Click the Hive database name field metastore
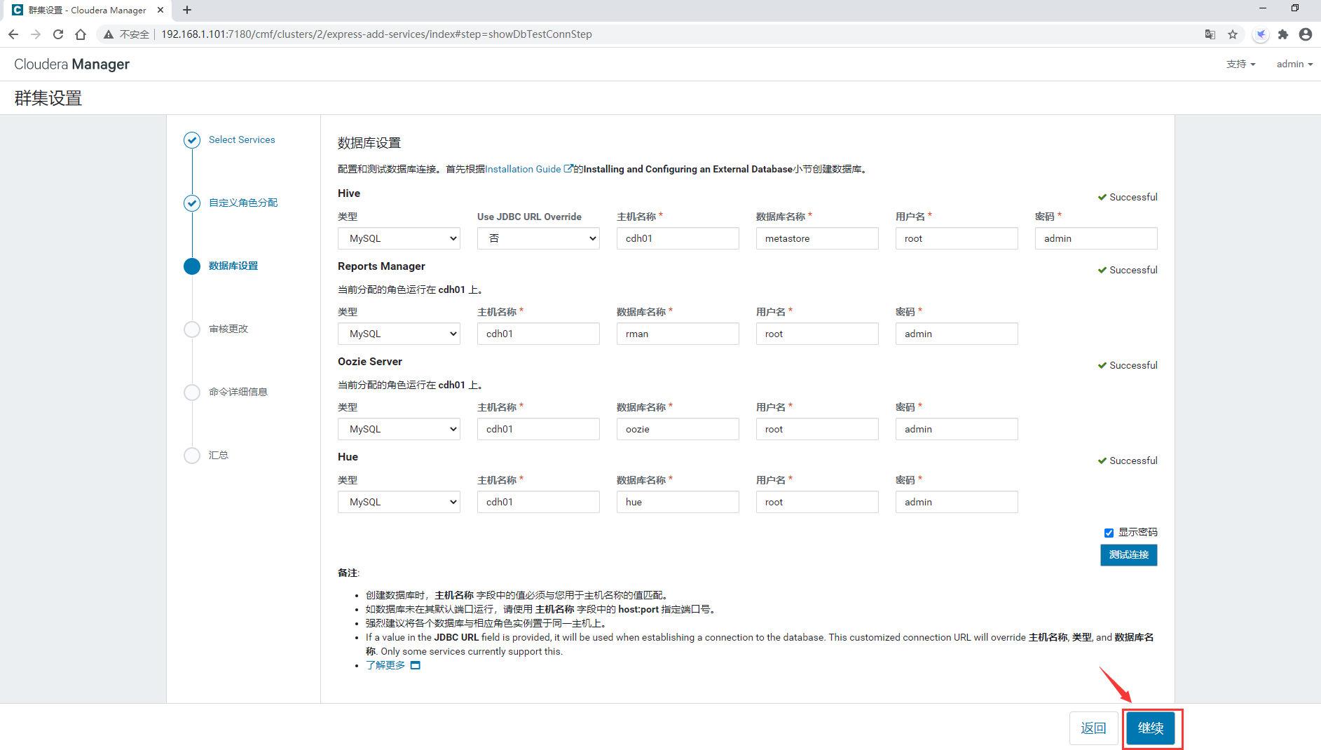Screen dimensions: 1321x750 tap(817, 238)
